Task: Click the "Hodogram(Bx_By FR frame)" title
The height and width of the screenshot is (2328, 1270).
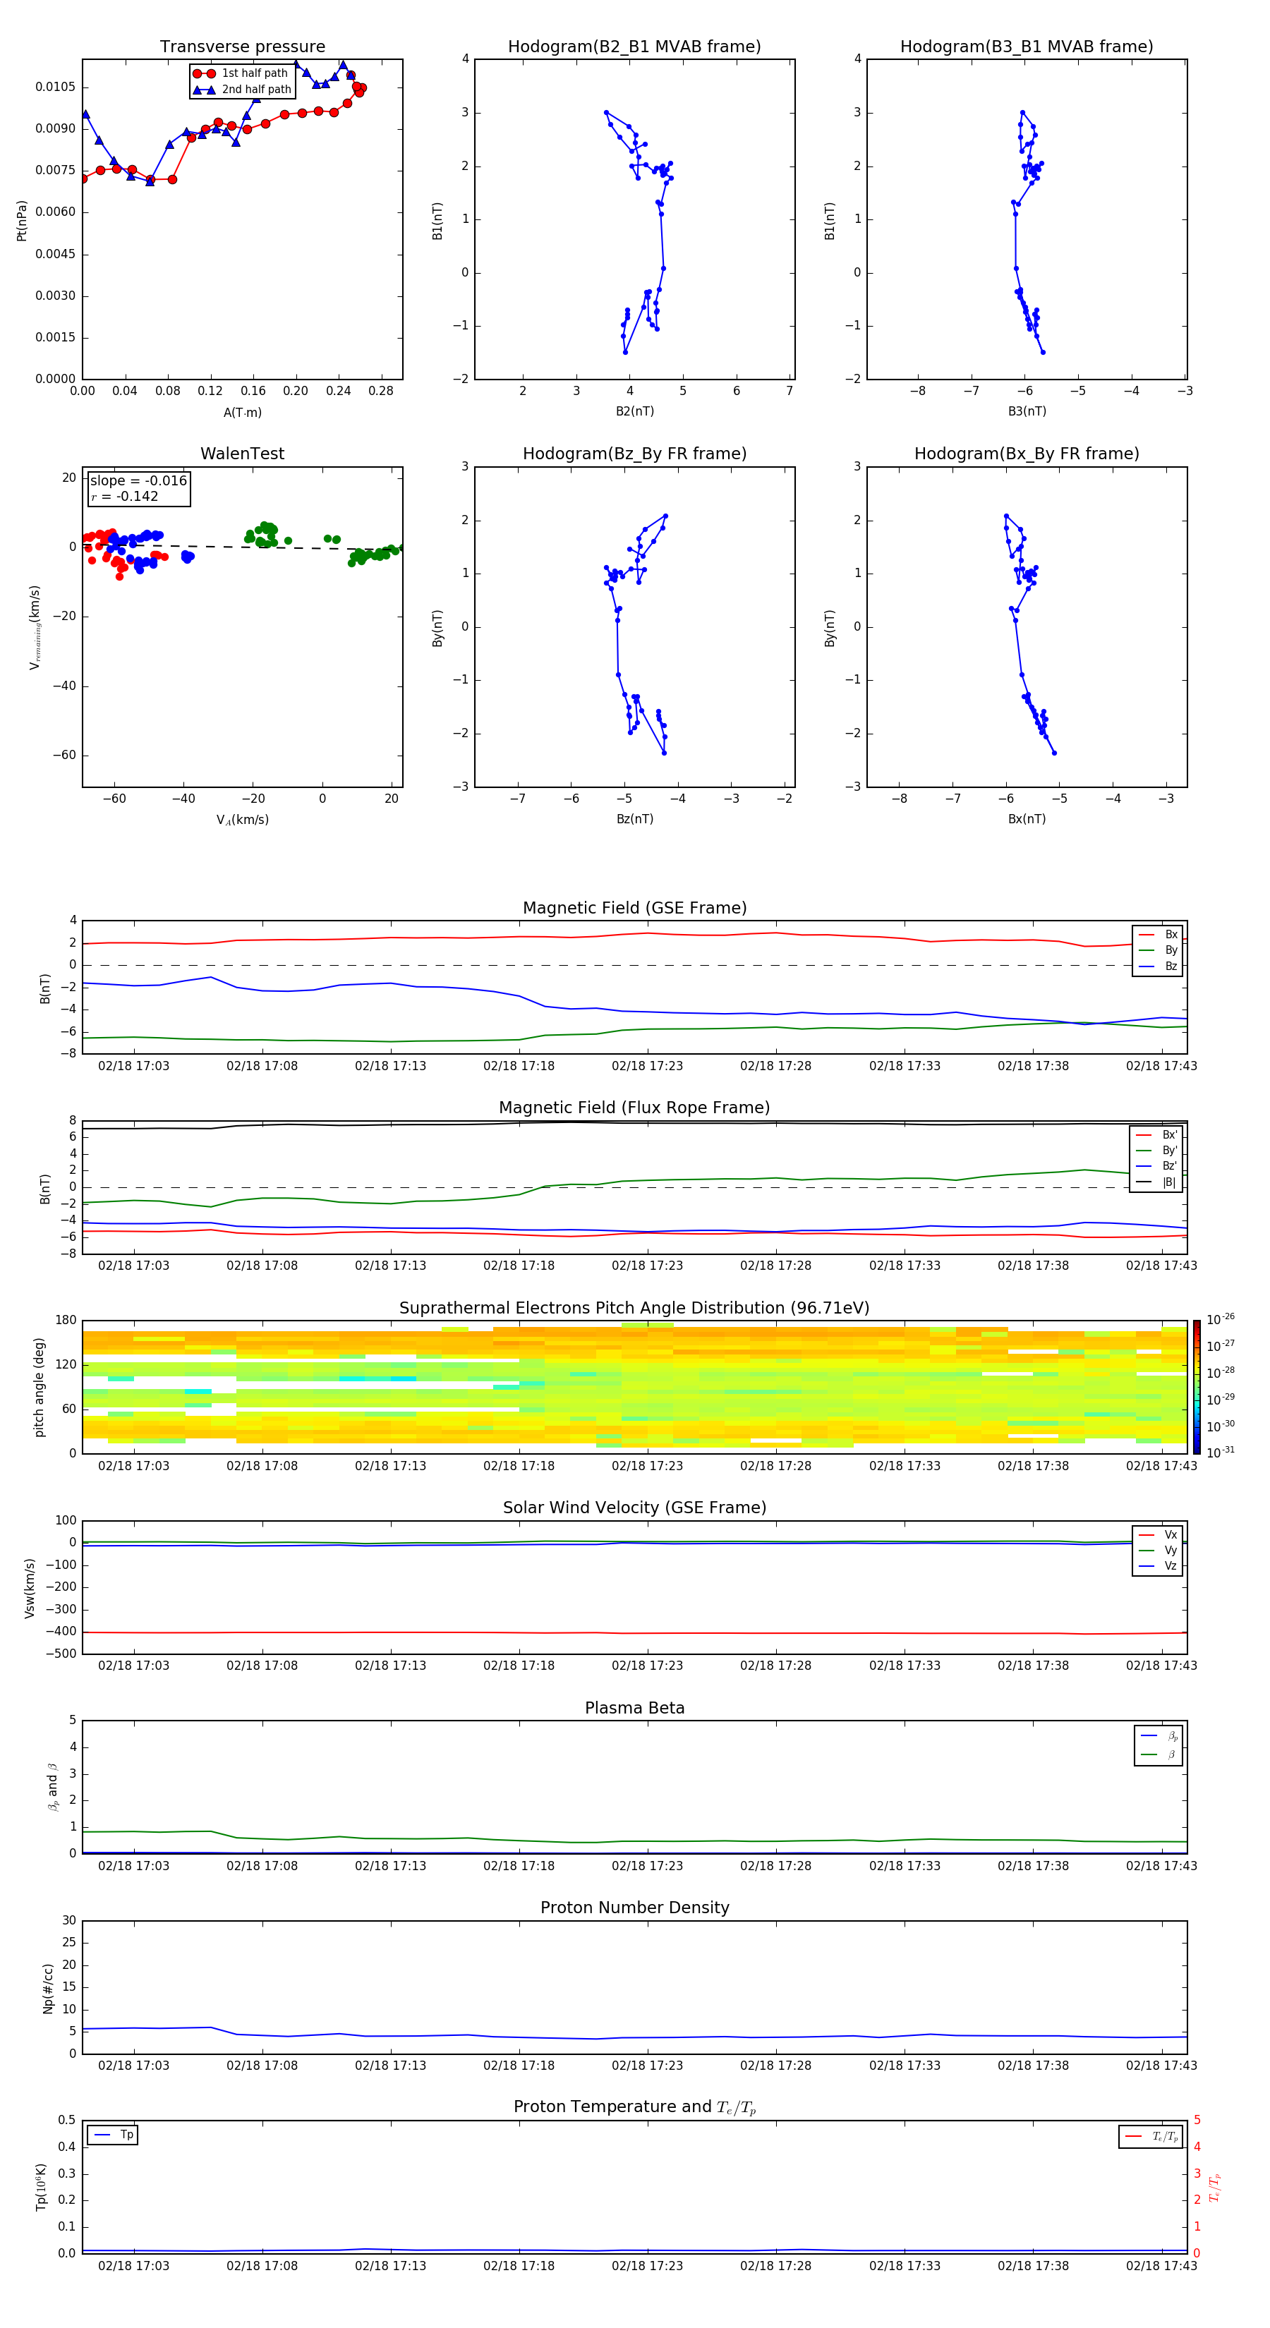Action: 1027,454
